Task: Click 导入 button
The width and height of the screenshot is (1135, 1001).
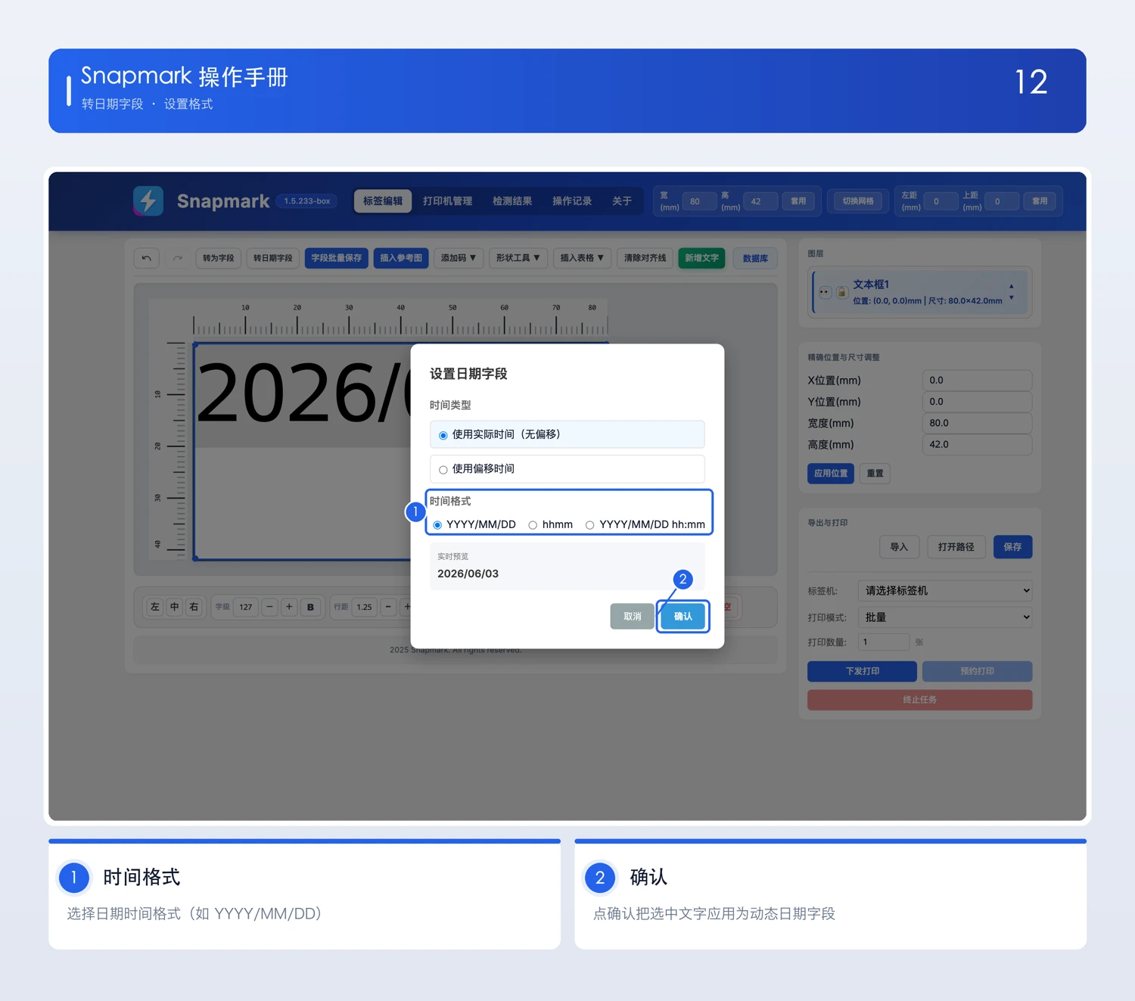Action: tap(899, 547)
